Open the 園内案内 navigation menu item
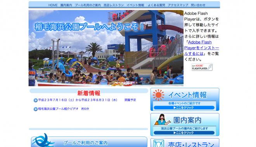 click(66, 5)
